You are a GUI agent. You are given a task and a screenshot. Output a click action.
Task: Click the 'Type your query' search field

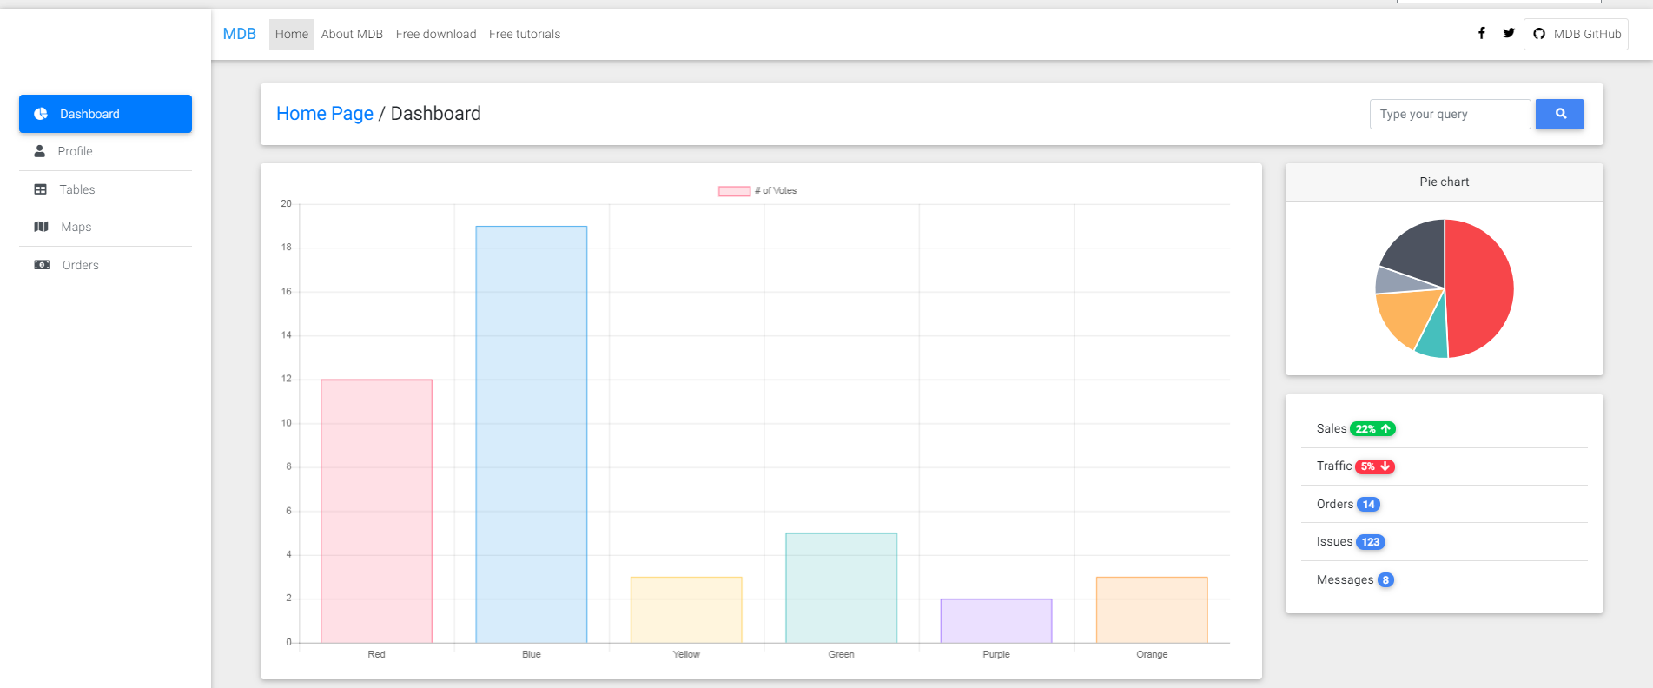[x=1450, y=114]
